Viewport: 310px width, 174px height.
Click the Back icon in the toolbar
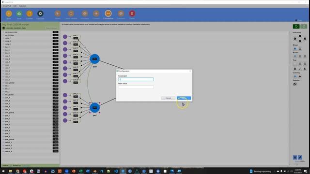pos(9,14)
